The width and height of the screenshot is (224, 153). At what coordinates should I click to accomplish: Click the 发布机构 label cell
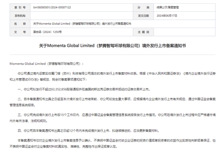(20, 16)
